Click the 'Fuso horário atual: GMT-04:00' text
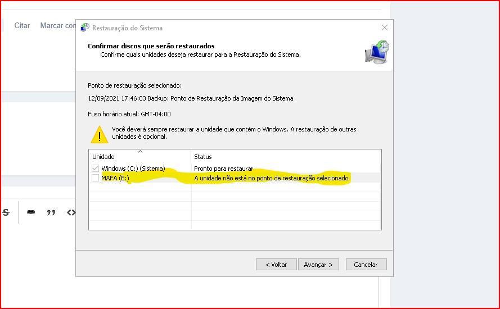The image size is (500, 309). [129, 114]
